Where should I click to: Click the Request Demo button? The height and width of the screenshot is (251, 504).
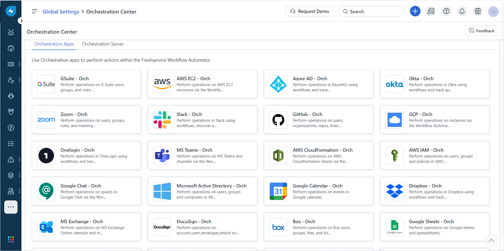[310, 11]
